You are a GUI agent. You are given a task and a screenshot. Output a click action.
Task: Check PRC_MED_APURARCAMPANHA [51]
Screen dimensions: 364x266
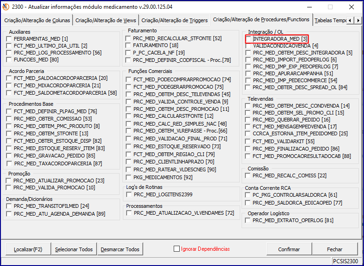pyautogui.click(x=249, y=73)
